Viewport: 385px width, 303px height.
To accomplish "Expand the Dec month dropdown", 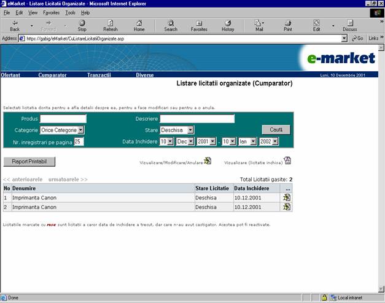I will coord(191,141).
